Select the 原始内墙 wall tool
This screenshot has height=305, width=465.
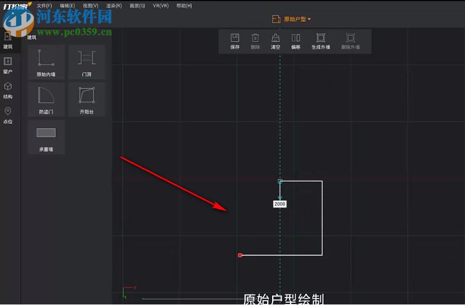[x=46, y=62]
